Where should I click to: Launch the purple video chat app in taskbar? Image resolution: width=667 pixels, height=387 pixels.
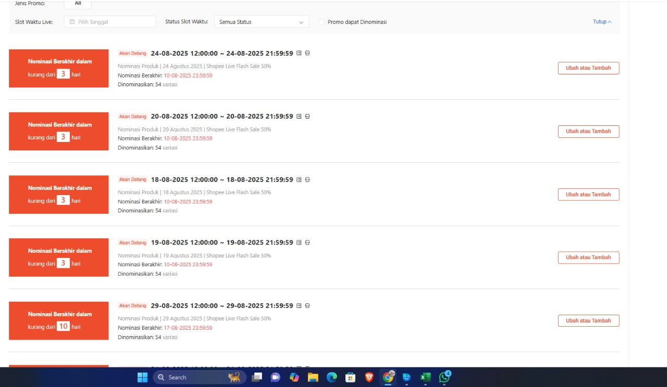(x=276, y=377)
